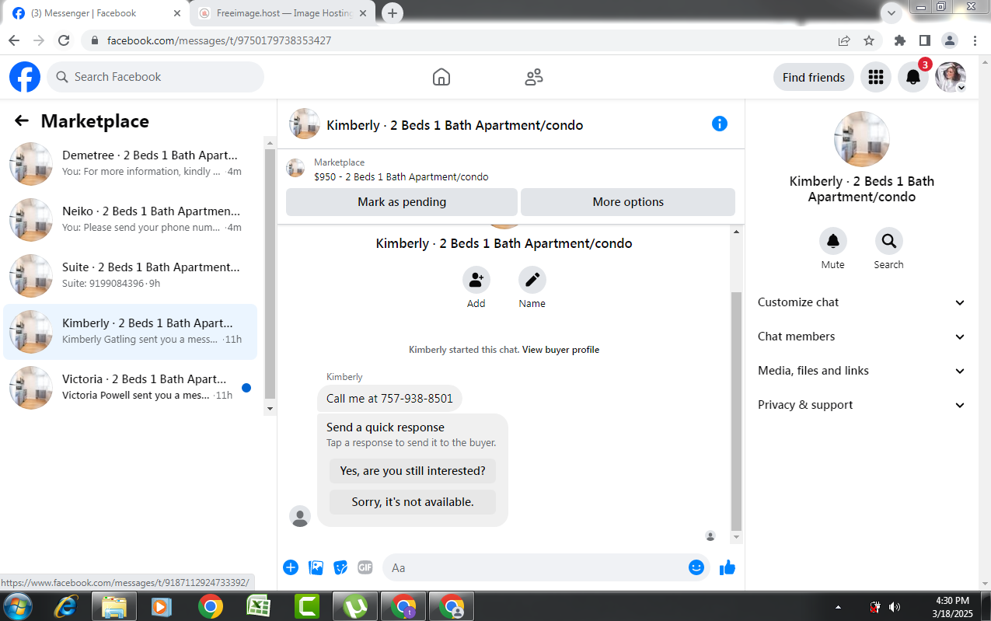The width and height of the screenshot is (991, 621).
Task: Open the Facebook menu grid icon
Action: (876, 77)
